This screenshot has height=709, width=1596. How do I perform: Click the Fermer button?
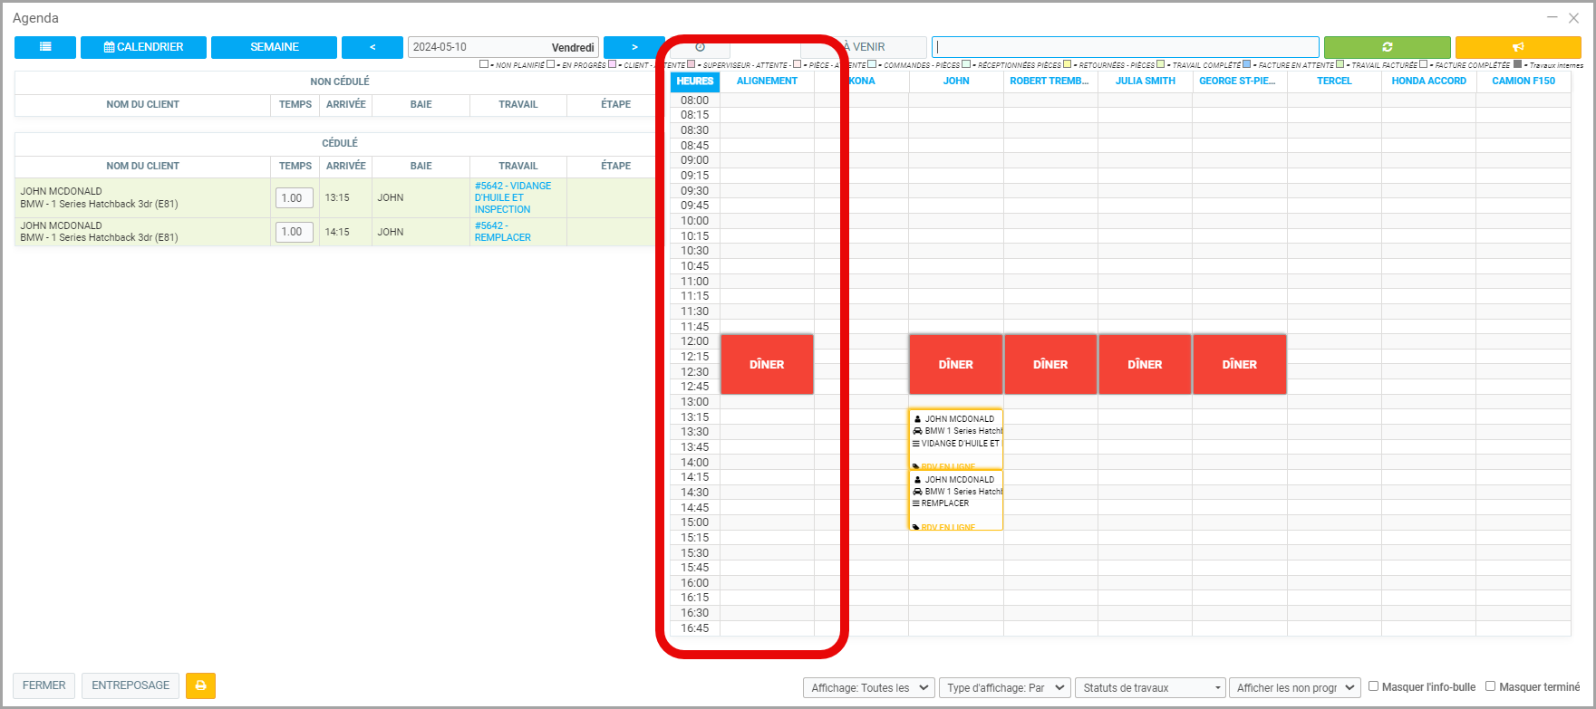point(44,685)
